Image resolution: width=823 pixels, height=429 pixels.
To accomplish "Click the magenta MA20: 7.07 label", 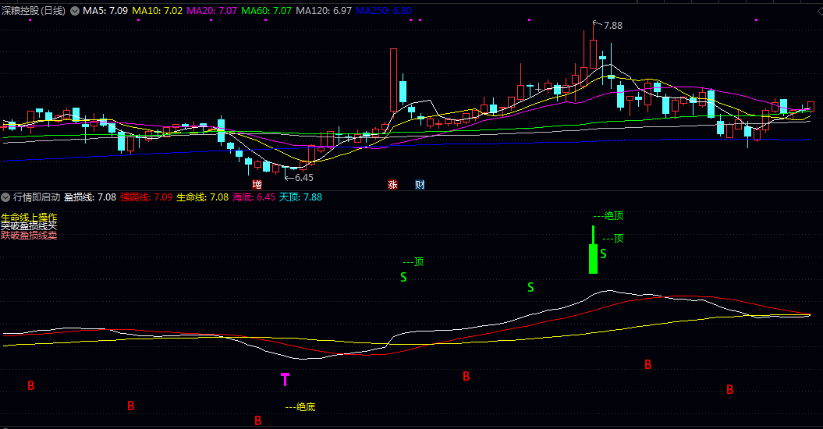I will point(212,11).
